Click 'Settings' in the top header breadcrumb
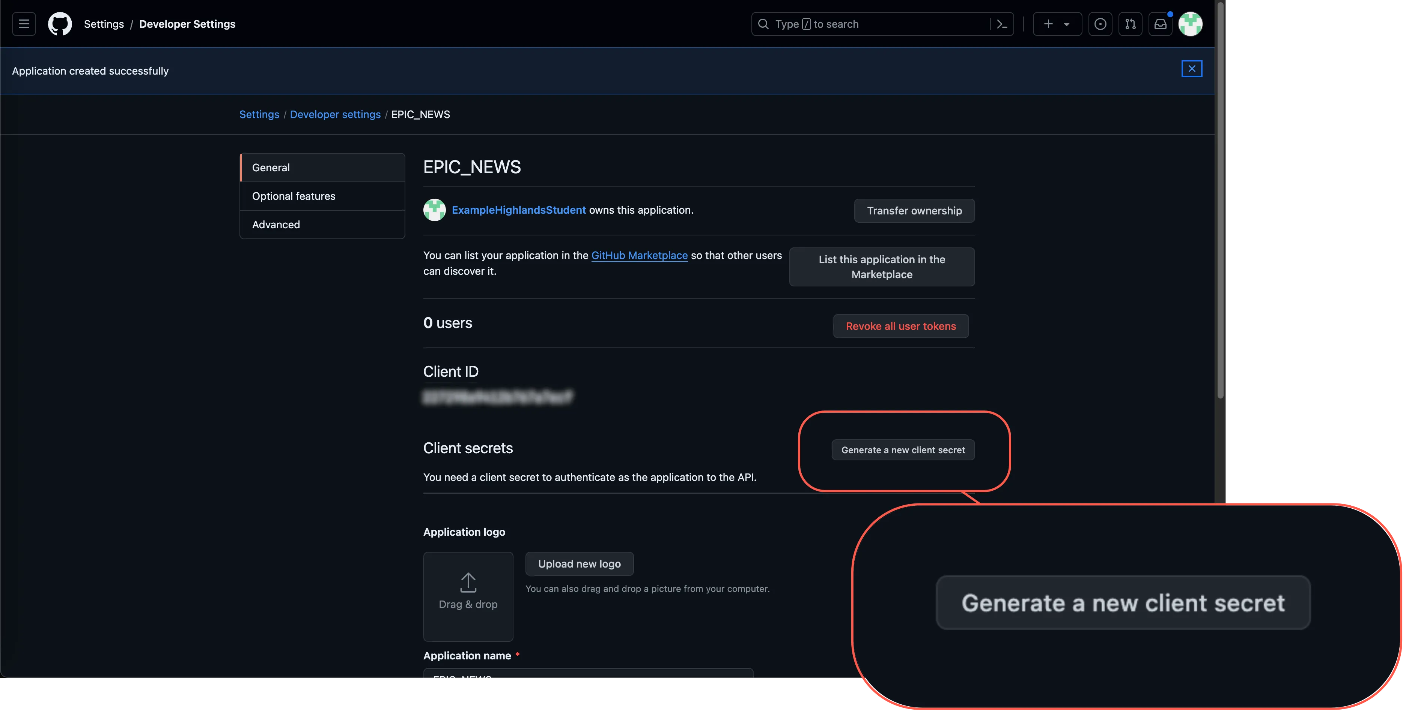Screen dimensions: 1403x710 104,24
